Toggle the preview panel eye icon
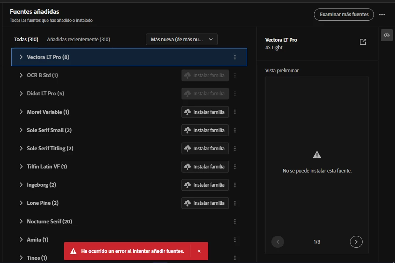 click(386, 35)
